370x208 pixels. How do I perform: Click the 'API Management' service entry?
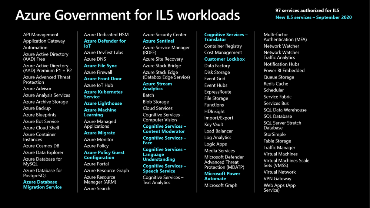[x=41, y=35]
